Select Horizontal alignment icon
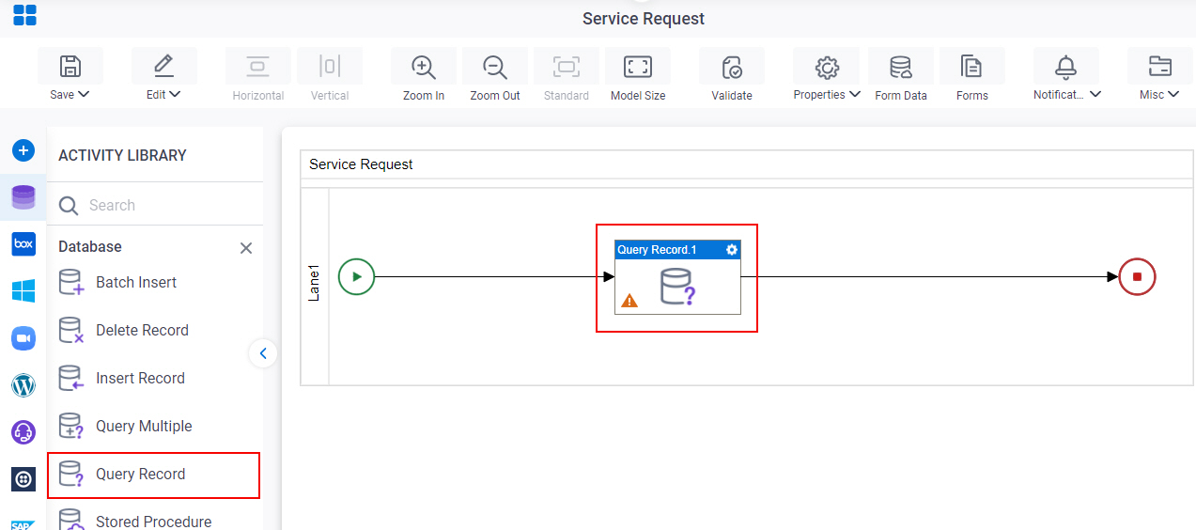 tap(258, 66)
